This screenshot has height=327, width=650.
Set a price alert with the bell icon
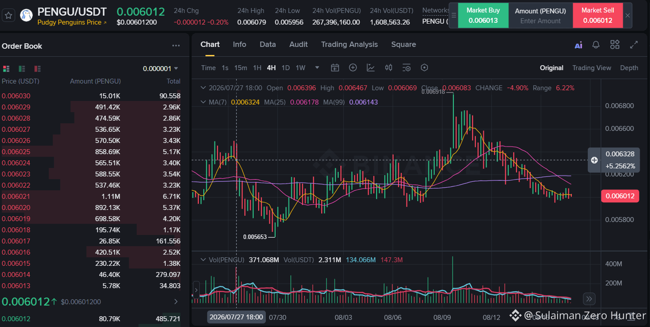coord(596,45)
